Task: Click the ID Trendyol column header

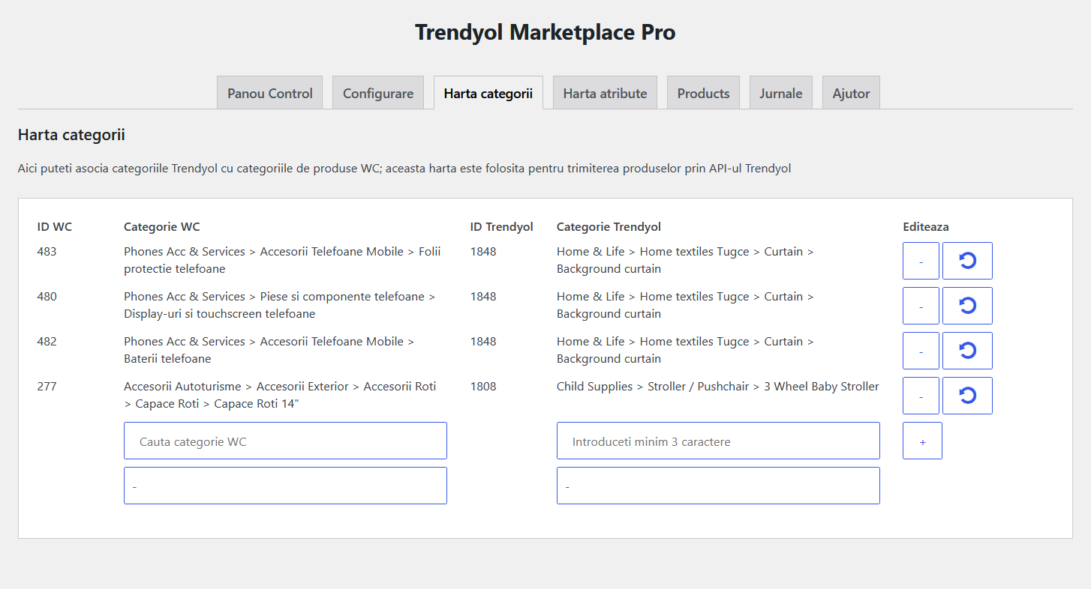Action: [502, 227]
